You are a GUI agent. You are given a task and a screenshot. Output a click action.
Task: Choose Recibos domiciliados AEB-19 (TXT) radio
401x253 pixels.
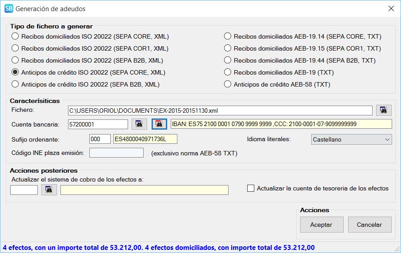pyautogui.click(x=228, y=72)
